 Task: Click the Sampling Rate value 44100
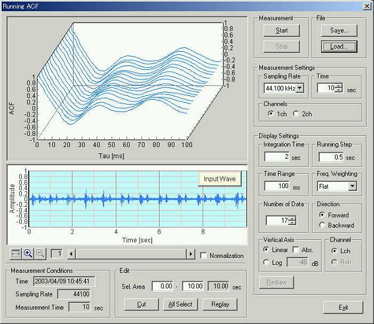74,294
